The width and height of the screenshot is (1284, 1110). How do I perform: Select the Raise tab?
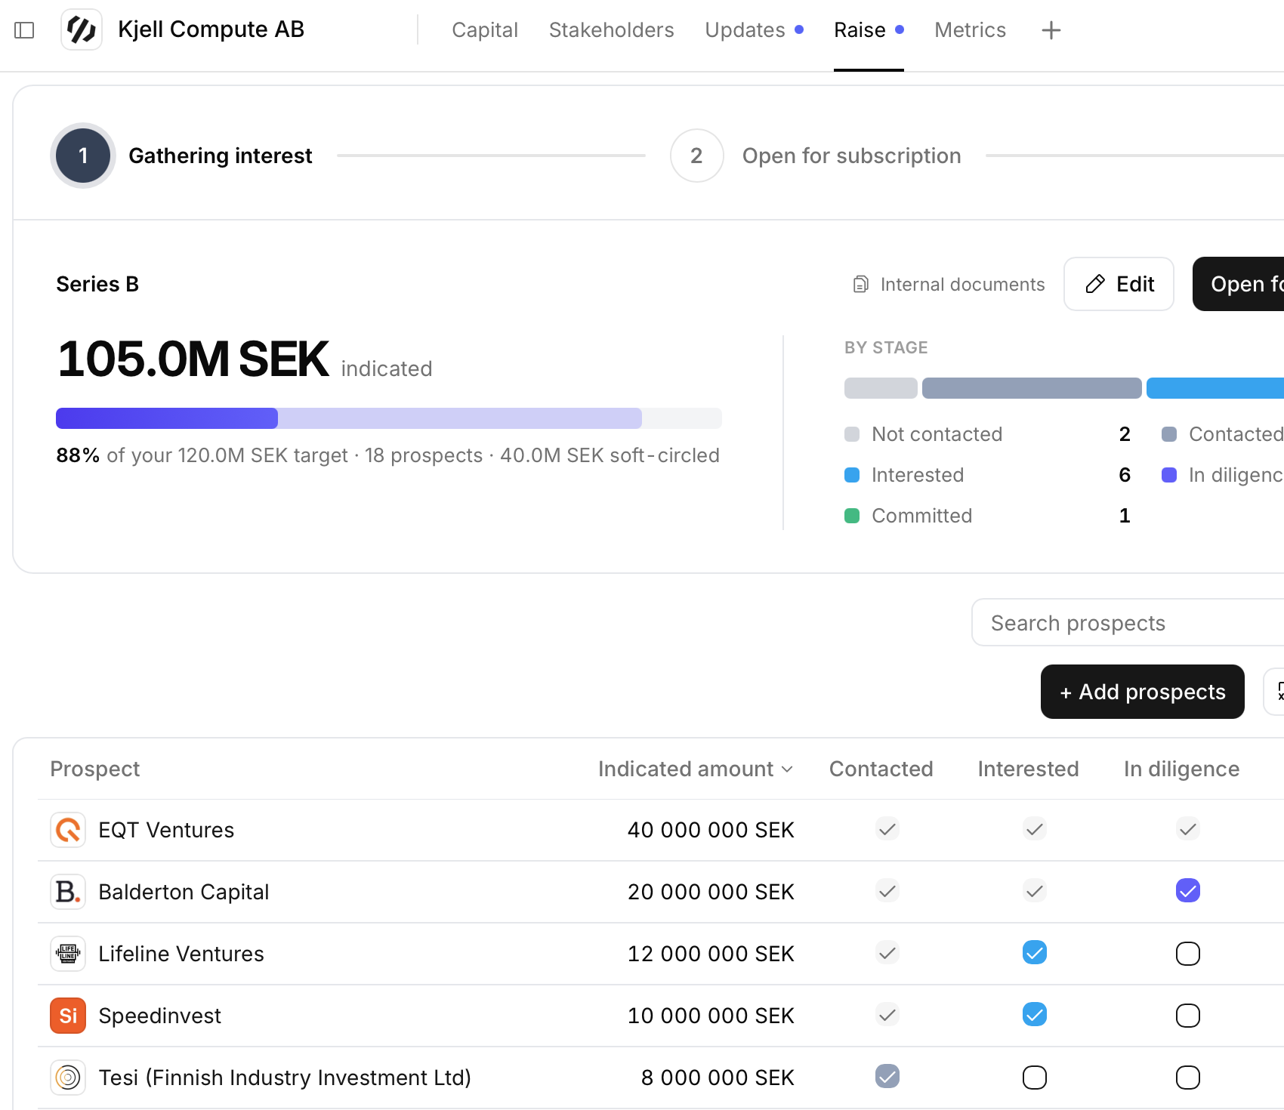[869, 30]
